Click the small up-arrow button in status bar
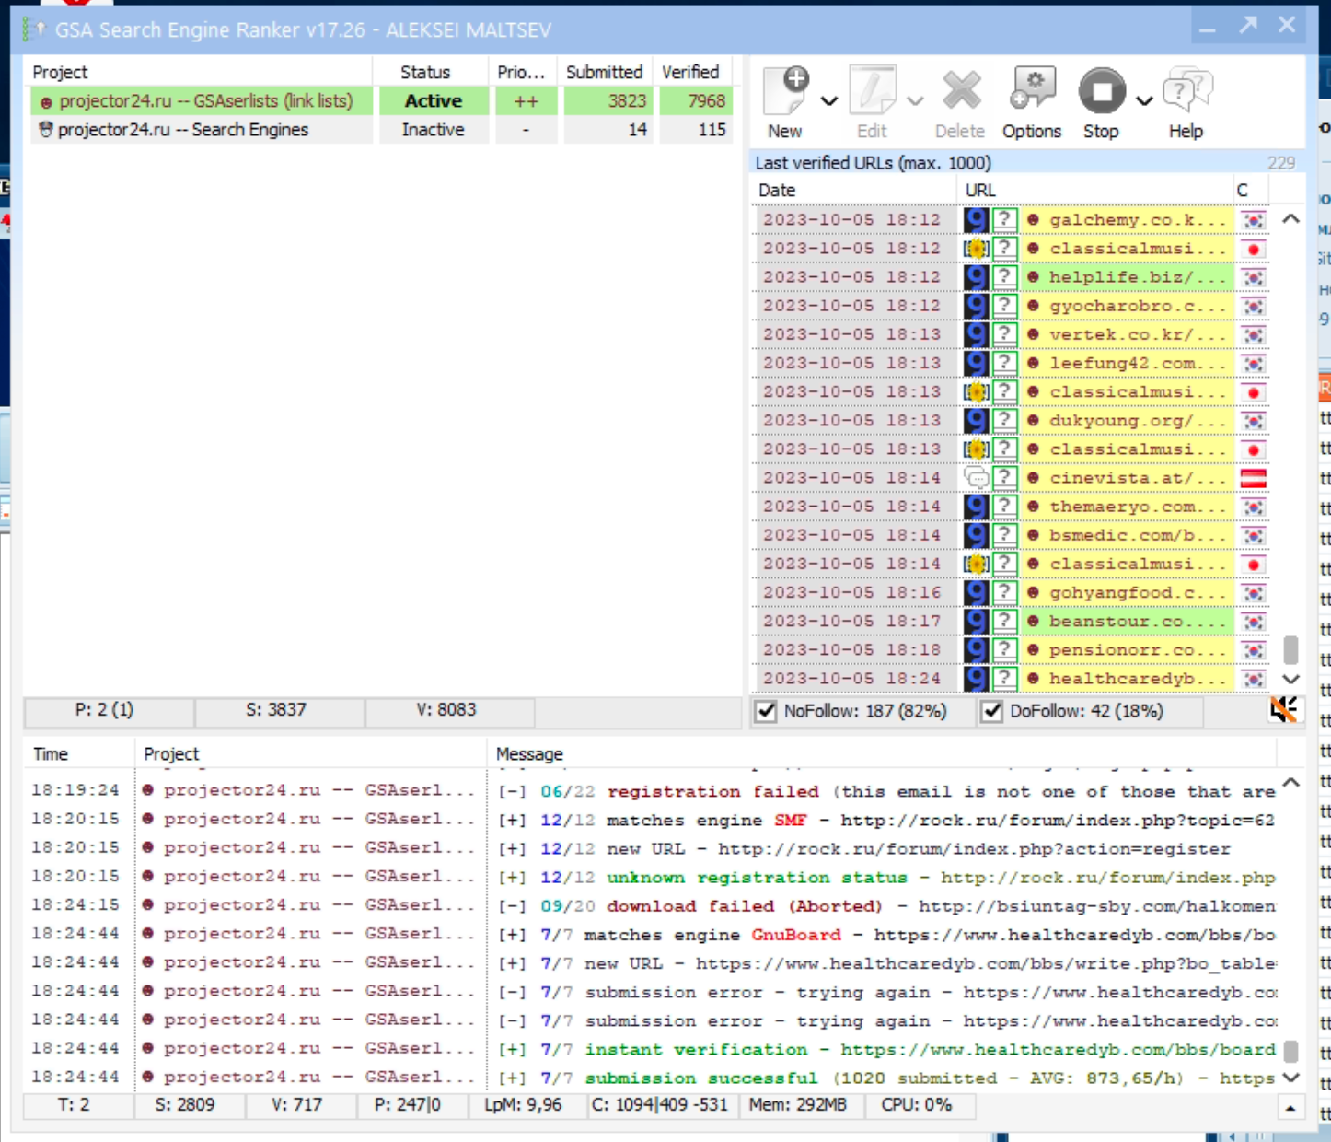Screen dimensions: 1331x1142 (x=1290, y=1108)
